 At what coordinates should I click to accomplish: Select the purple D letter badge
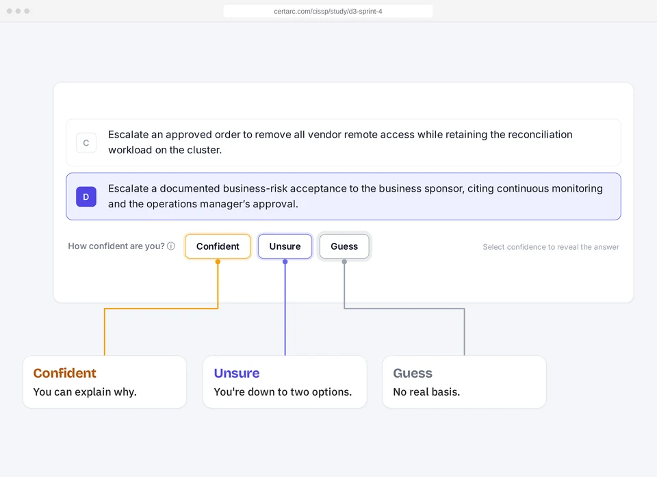click(x=86, y=197)
